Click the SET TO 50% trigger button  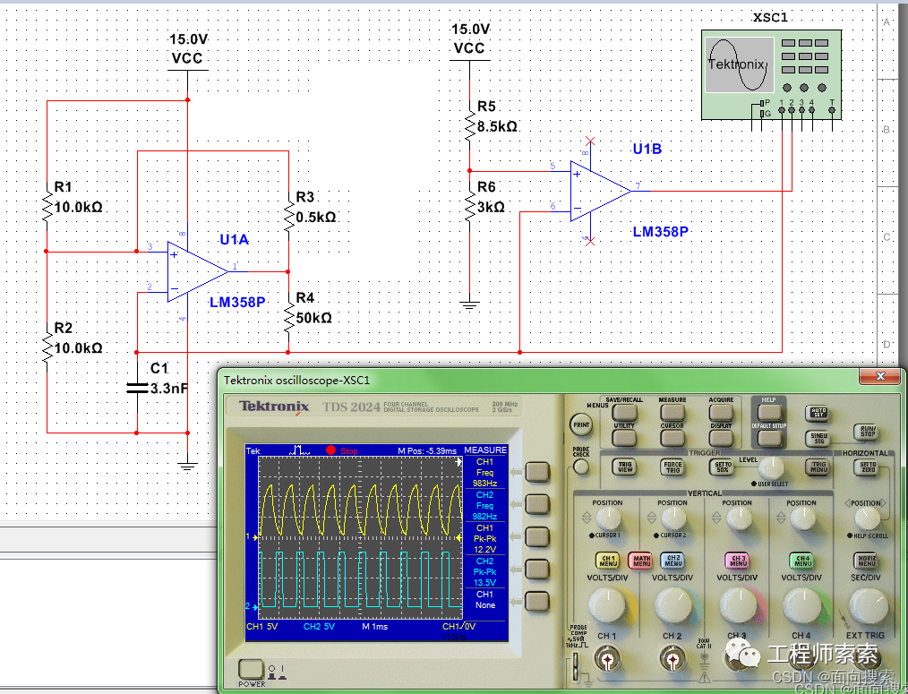pos(723,467)
